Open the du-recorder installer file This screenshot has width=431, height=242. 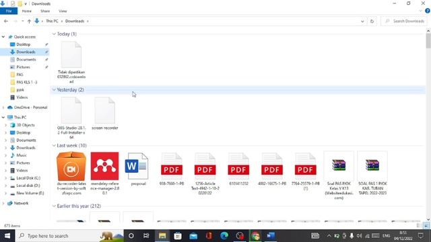[71, 173]
